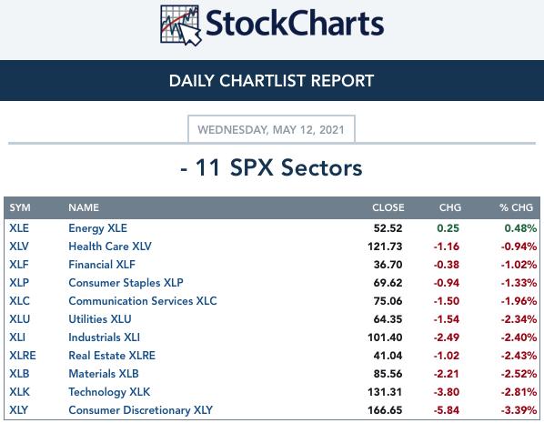544x423 pixels.
Task: Click the StockCharts chart logo icon
Action: coord(181,25)
